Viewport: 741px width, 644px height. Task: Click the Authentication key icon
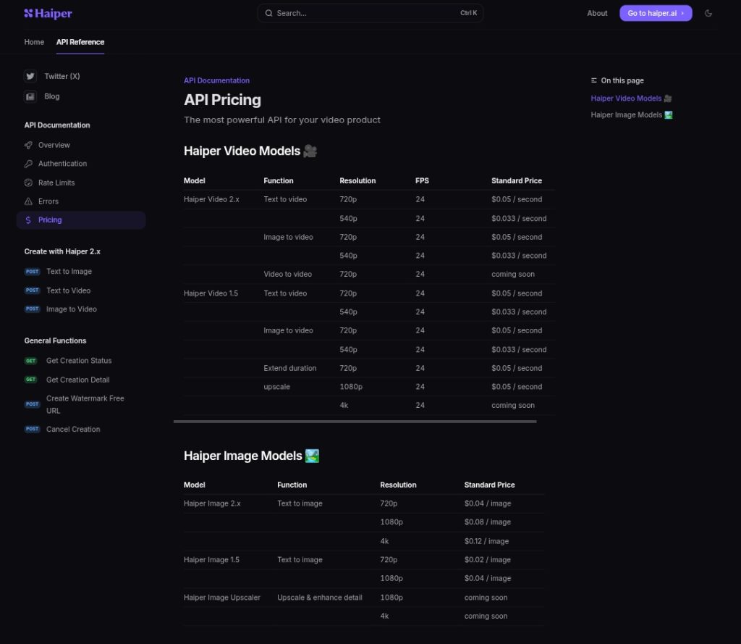[30, 163]
